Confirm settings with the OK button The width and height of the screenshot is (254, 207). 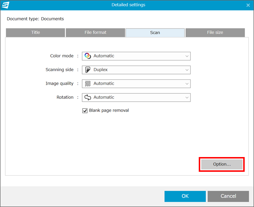click(185, 196)
